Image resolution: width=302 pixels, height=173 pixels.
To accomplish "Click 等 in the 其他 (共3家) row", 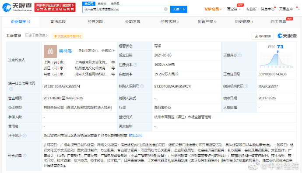I will point(113,74).
